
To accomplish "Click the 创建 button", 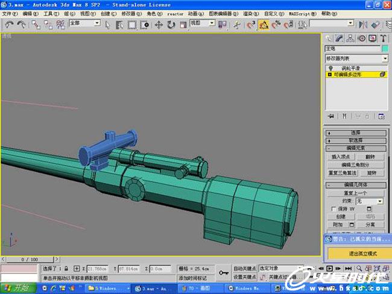I will tap(341, 216).
